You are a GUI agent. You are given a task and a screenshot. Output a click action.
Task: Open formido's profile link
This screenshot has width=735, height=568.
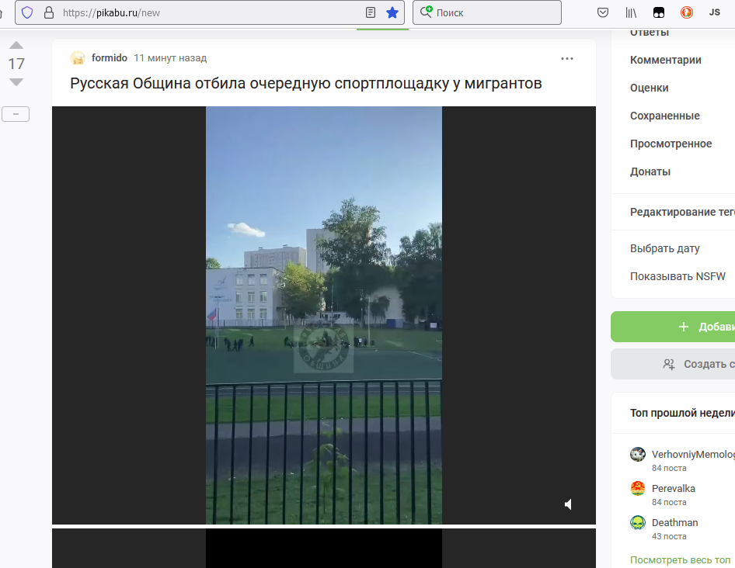click(110, 58)
